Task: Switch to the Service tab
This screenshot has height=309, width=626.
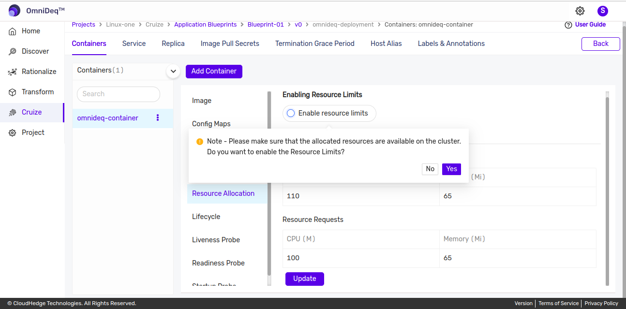Action: pyautogui.click(x=134, y=44)
